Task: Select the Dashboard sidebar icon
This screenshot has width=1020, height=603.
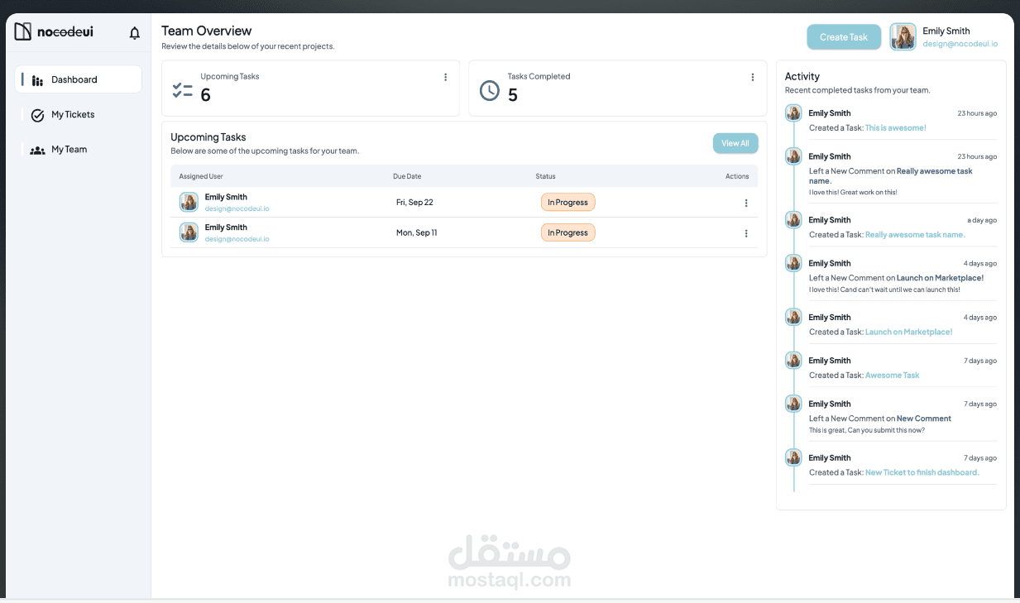Action: click(x=37, y=79)
